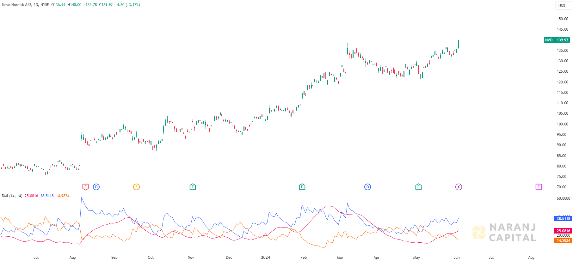Click the blue dividend marker in March
The image size is (573, 261).
(367, 187)
